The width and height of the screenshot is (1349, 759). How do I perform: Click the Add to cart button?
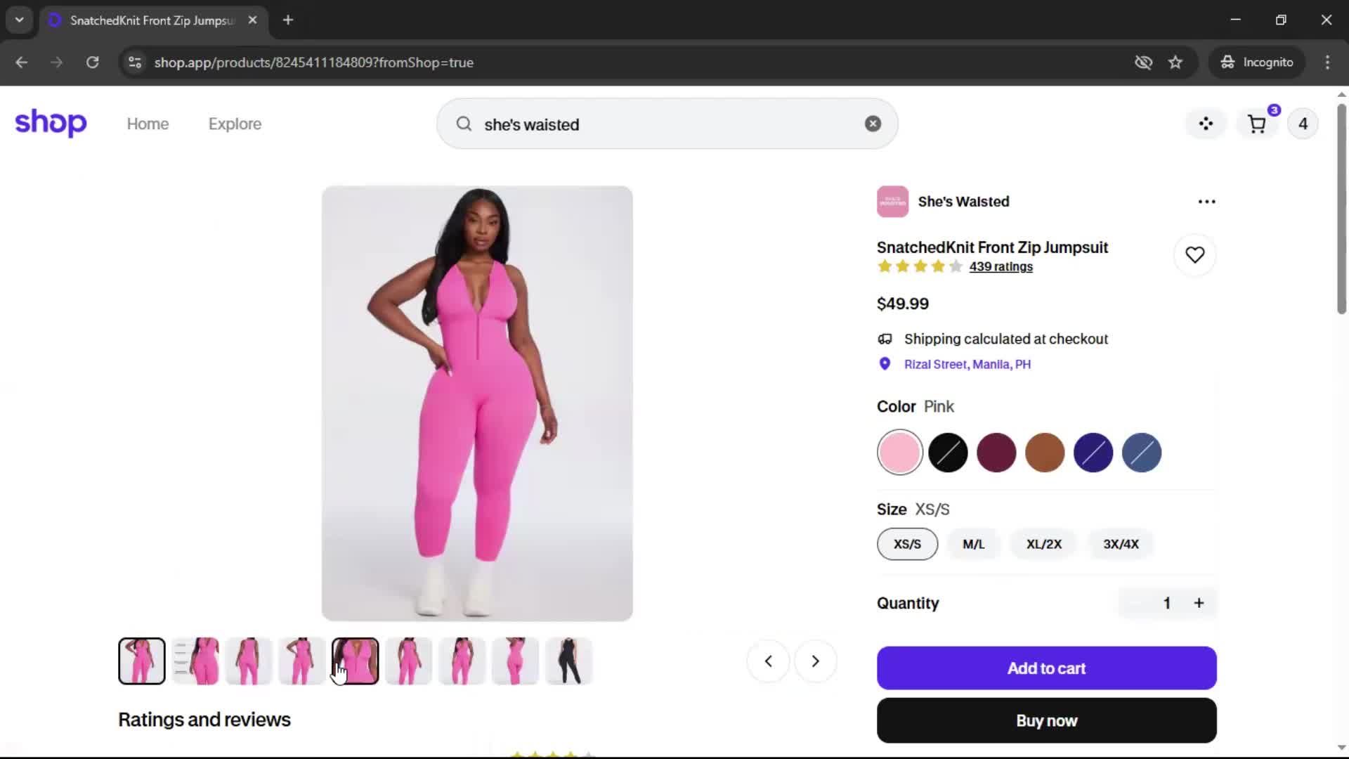click(1046, 668)
